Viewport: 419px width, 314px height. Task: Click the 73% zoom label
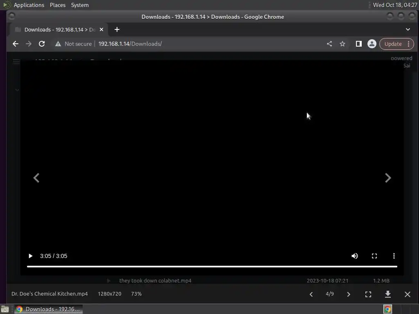[x=136, y=294]
